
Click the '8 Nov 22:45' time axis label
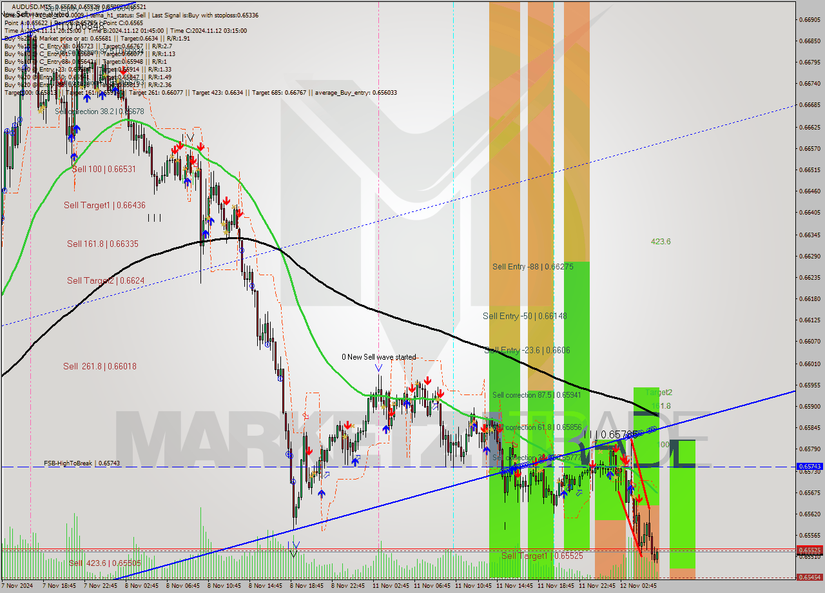347,586
